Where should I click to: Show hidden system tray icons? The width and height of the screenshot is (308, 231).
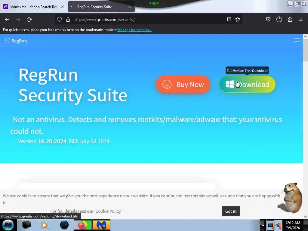(x=263, y=225)
